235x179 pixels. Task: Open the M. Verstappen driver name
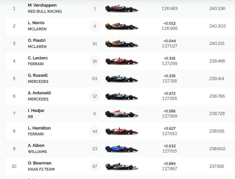pyautogui.click(x=42, y=5)
